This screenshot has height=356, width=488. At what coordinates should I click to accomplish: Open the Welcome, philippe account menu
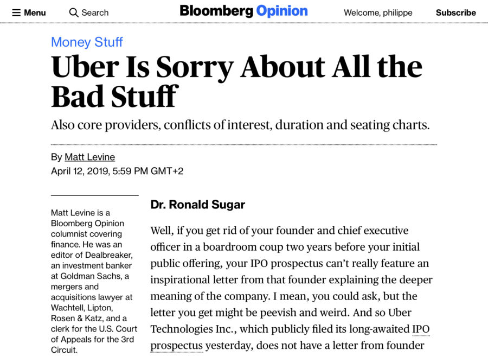point(378,12)
